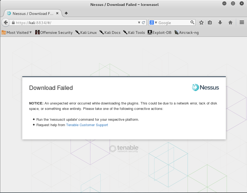Click the Nessus logo in the dialog
247x193 pixels.
pyautogui.click(x=205, y=87)
